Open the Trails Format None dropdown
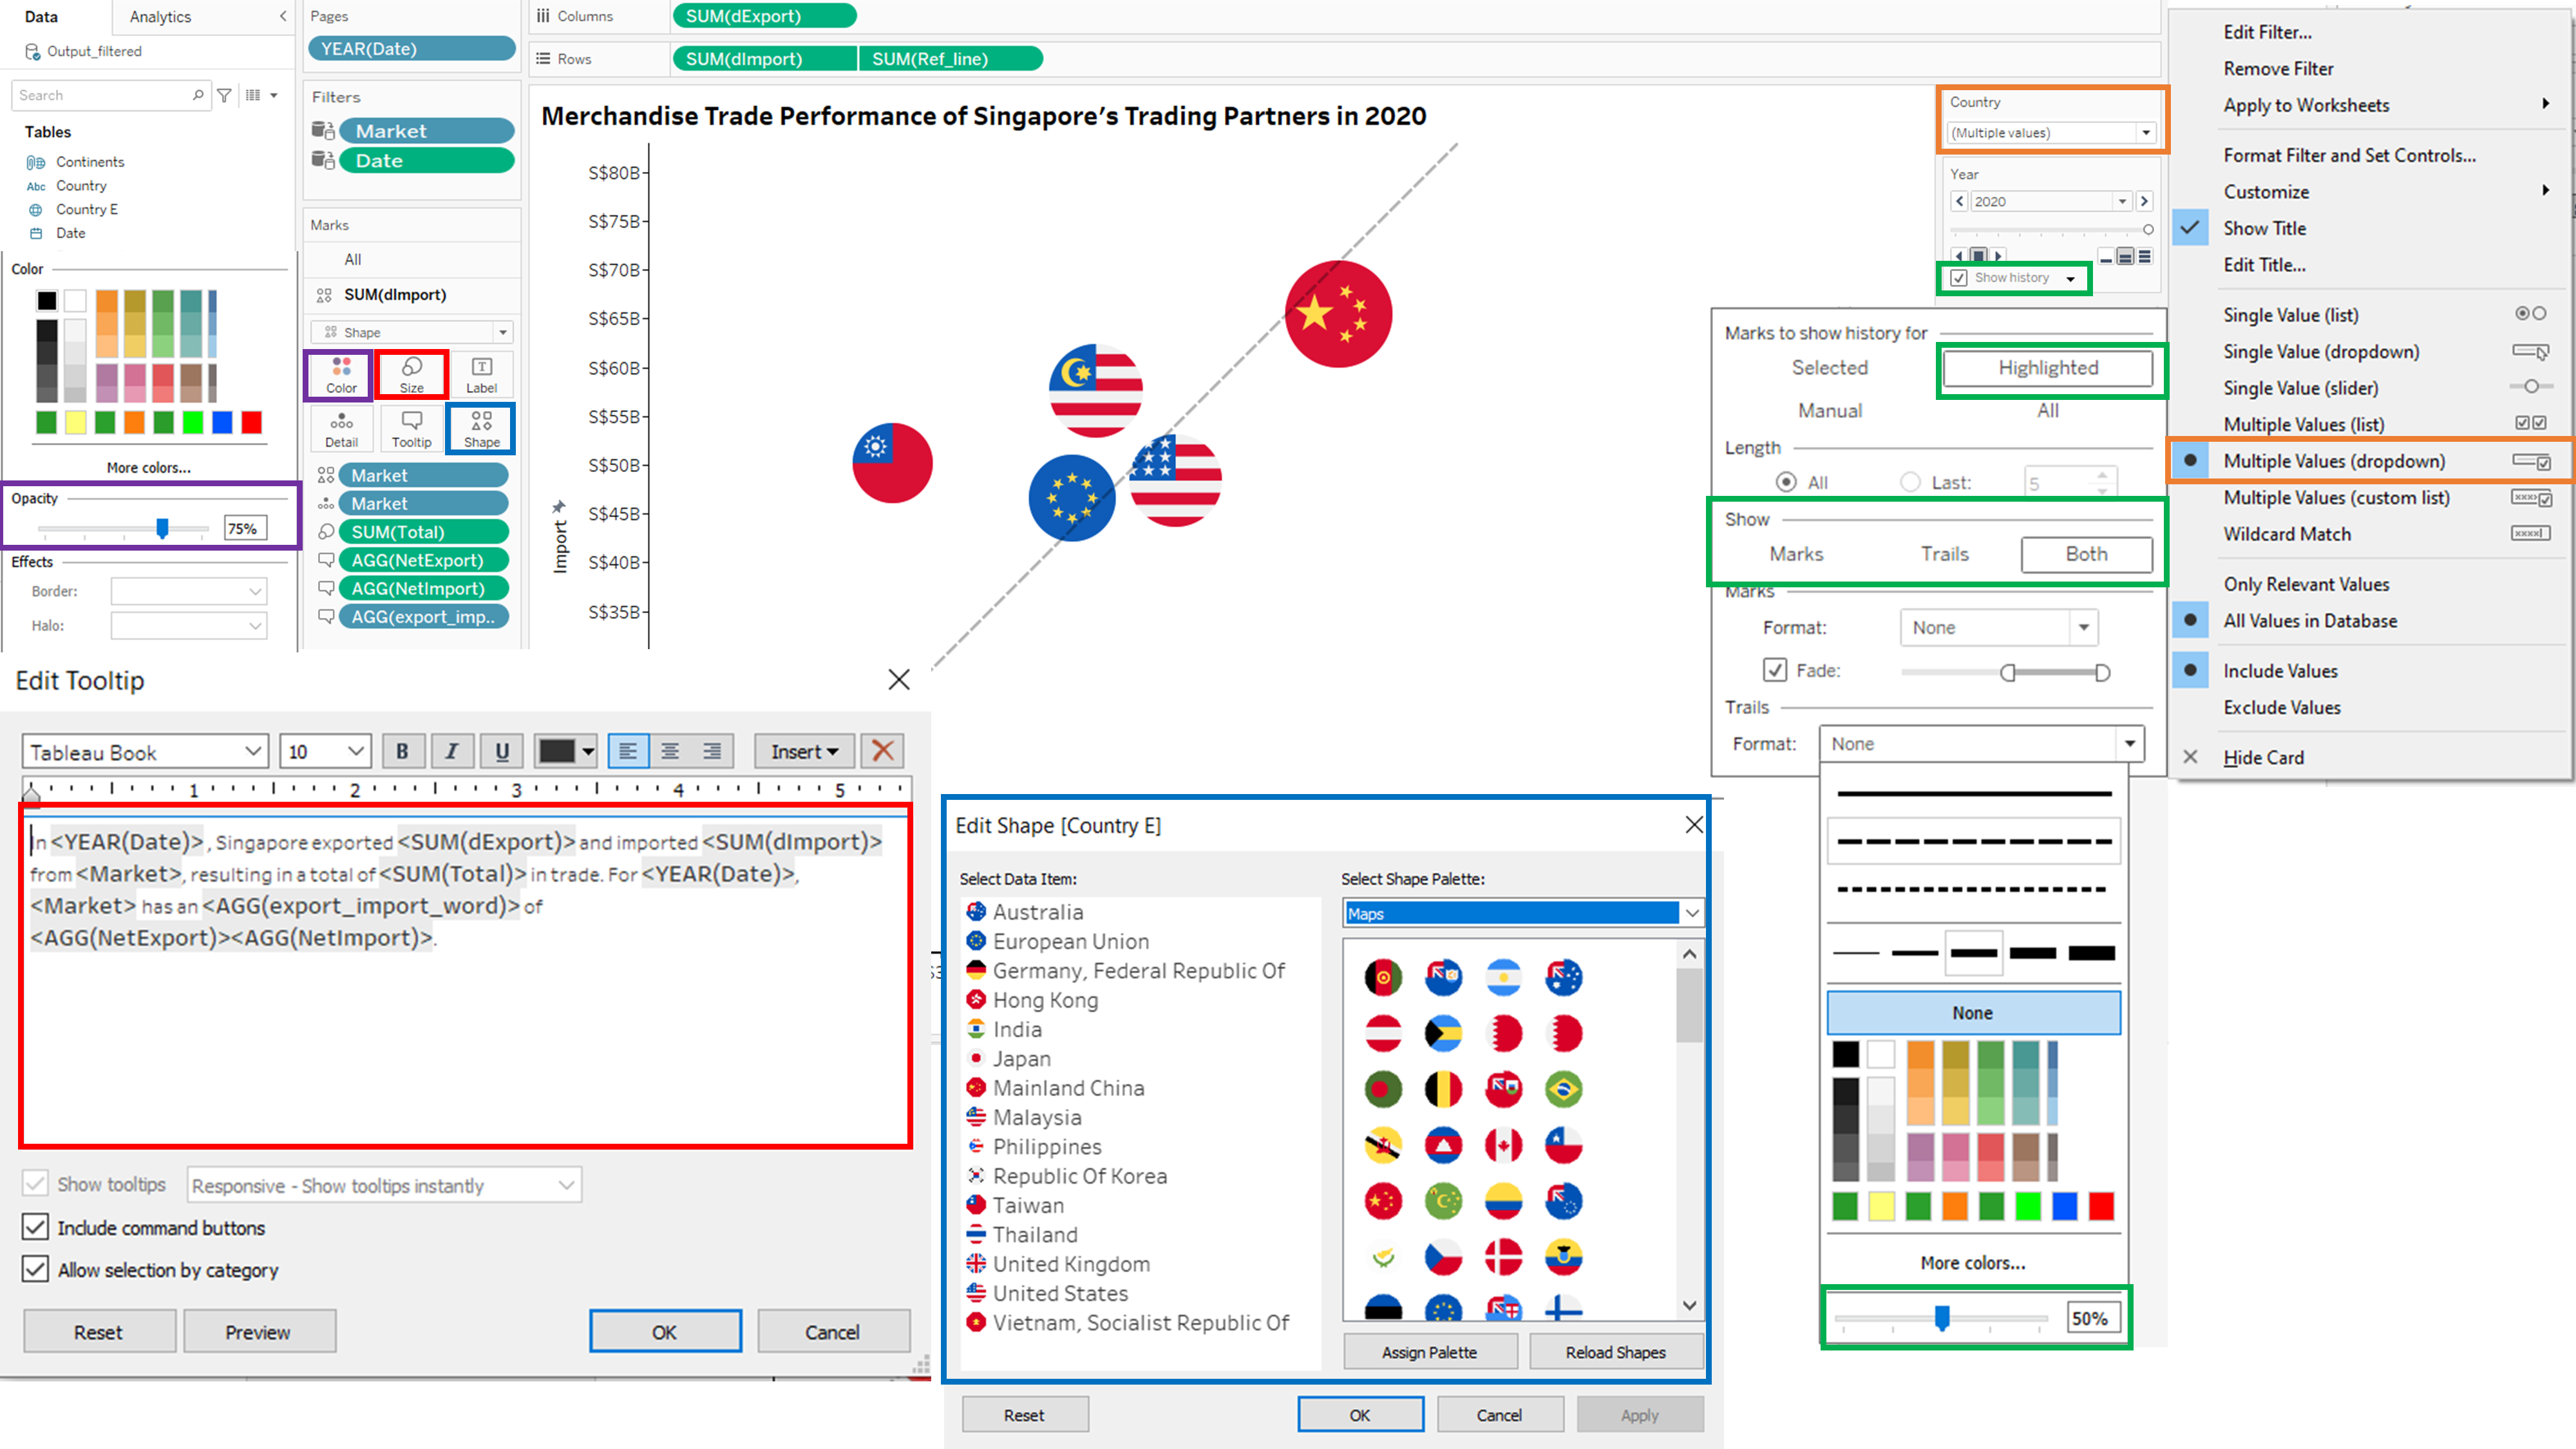2576x1449 pixels. (1981, 743)
